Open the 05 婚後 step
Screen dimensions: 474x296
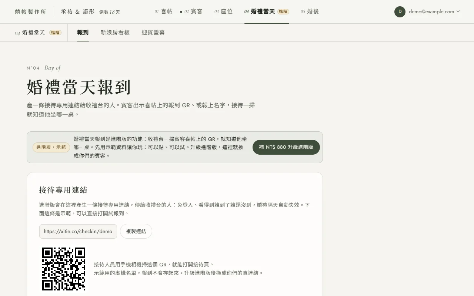coord(310,11)
